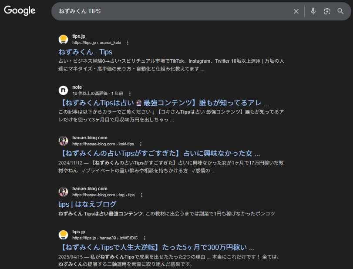
Task: Open the 'tips | はなえブログ' link
Action: [87, 204]
